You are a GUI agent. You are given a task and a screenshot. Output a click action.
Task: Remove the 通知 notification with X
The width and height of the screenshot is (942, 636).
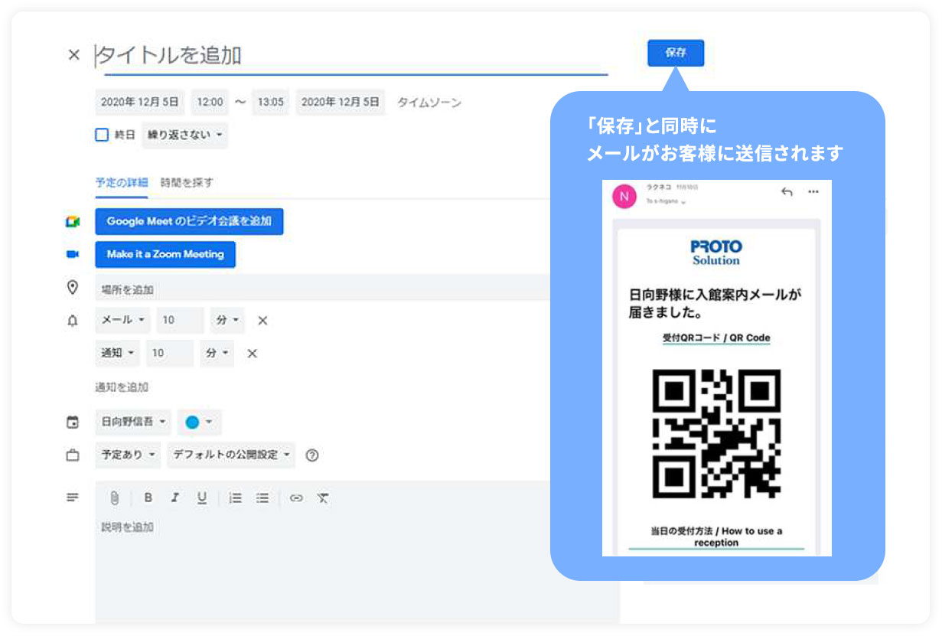[253, 353]
